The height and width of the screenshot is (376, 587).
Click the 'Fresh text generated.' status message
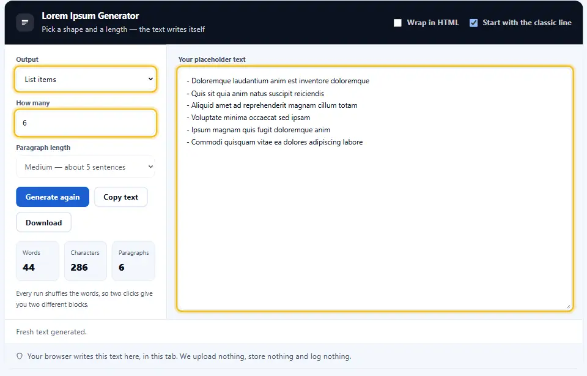[51, 332]
